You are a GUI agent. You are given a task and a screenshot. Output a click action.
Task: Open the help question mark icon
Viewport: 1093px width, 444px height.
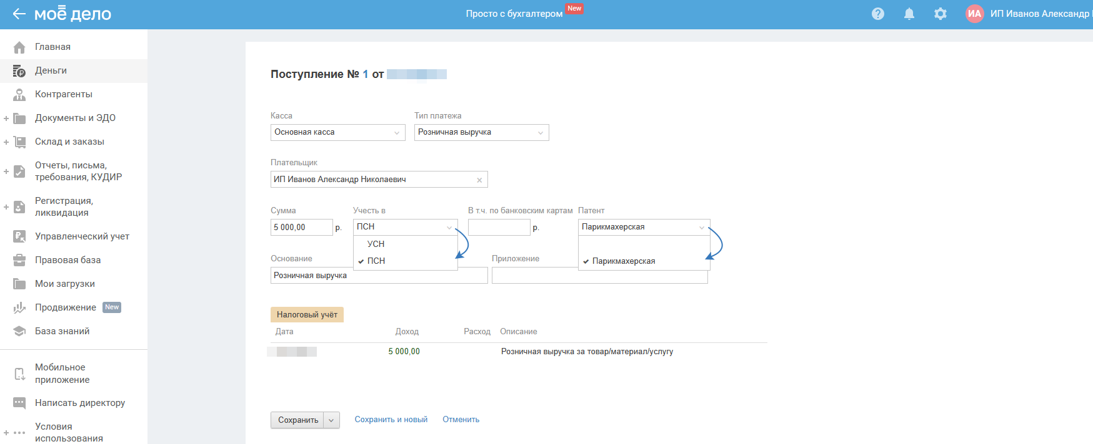pos(878,14)
